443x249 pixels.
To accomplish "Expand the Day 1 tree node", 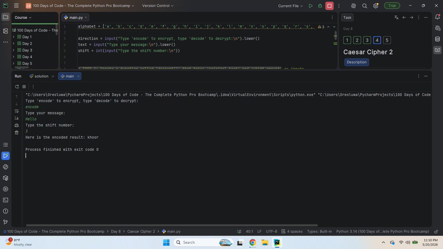I will click(x=14, y=37).
